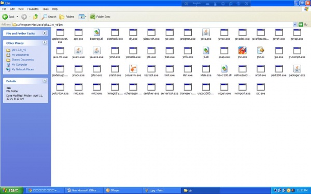Viewport: 311px width, 194px height.
Task: Collapse the Other Places panel
Action: (45, 43)
